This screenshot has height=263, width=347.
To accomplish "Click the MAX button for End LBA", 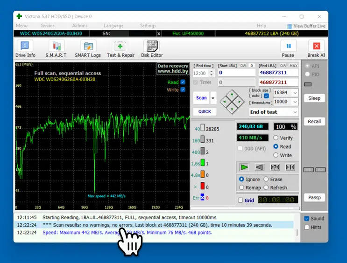I will click(x=293, y=66).
